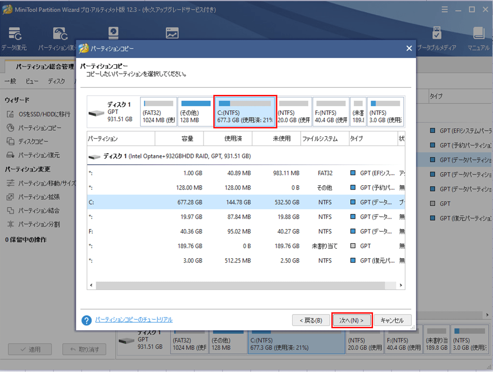Sort by 未使用 column header
This screenshot has height=372, width=493.
pyautogui.click(x=276, y=139)
